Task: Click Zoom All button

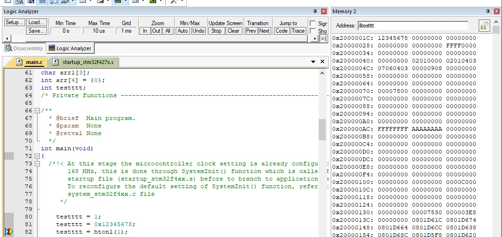Action: click(x=168, y=31)
